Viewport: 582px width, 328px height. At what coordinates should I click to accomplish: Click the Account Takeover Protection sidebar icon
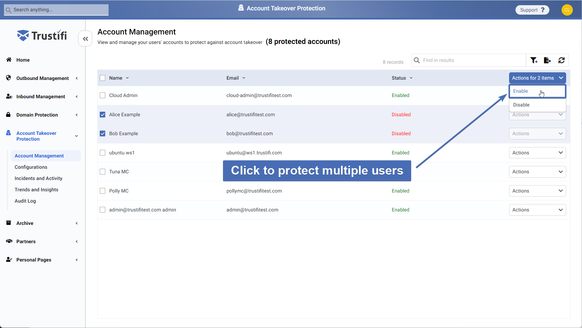(9, 133)
